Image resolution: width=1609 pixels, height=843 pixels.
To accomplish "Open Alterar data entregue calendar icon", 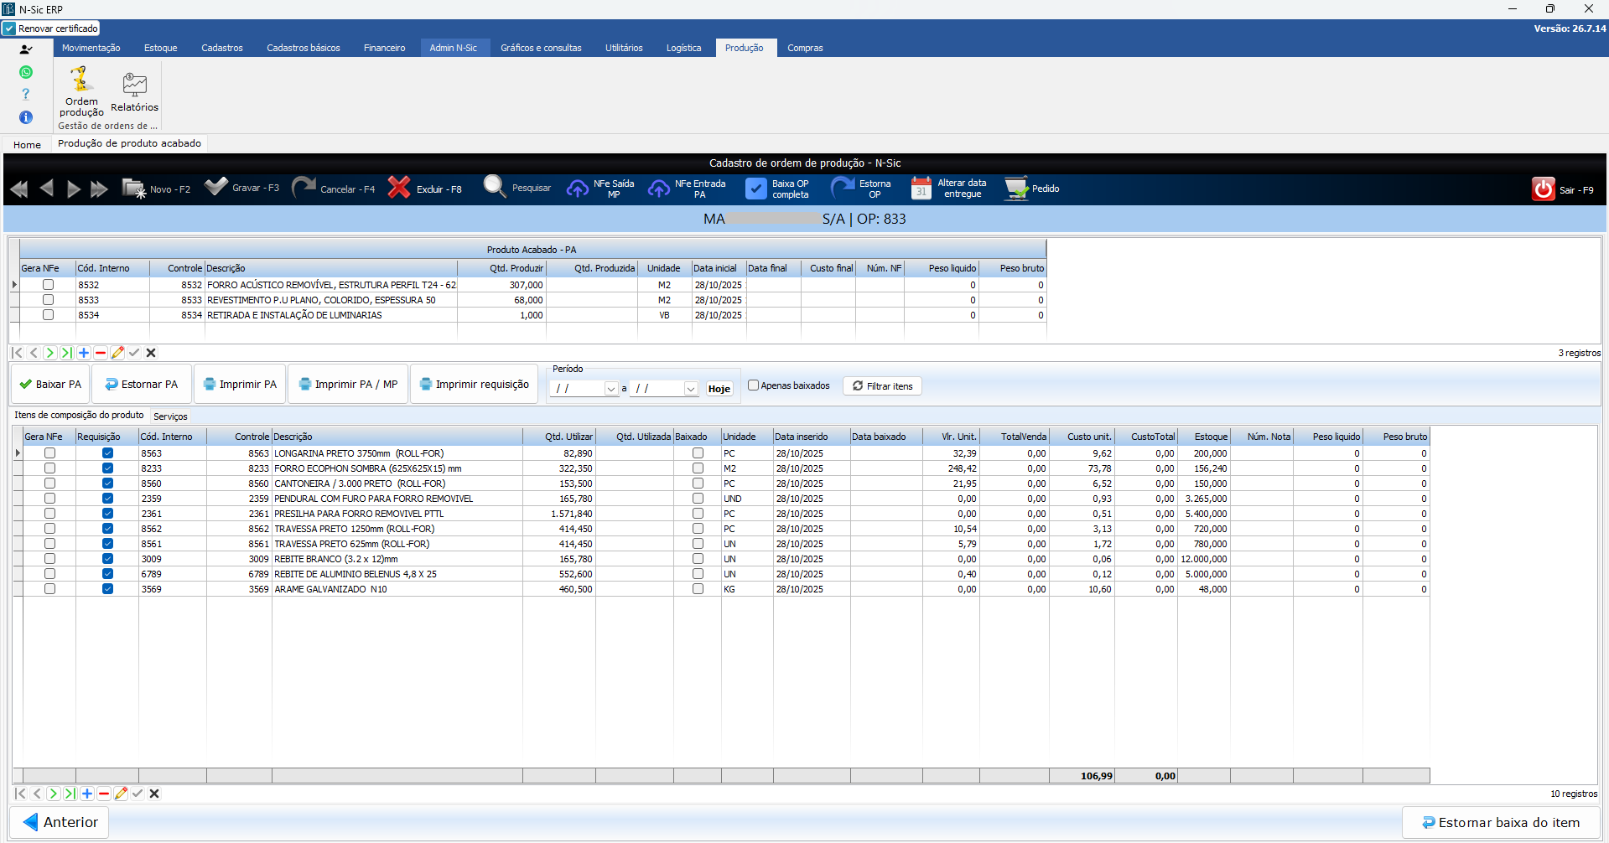I will [921, 188].
